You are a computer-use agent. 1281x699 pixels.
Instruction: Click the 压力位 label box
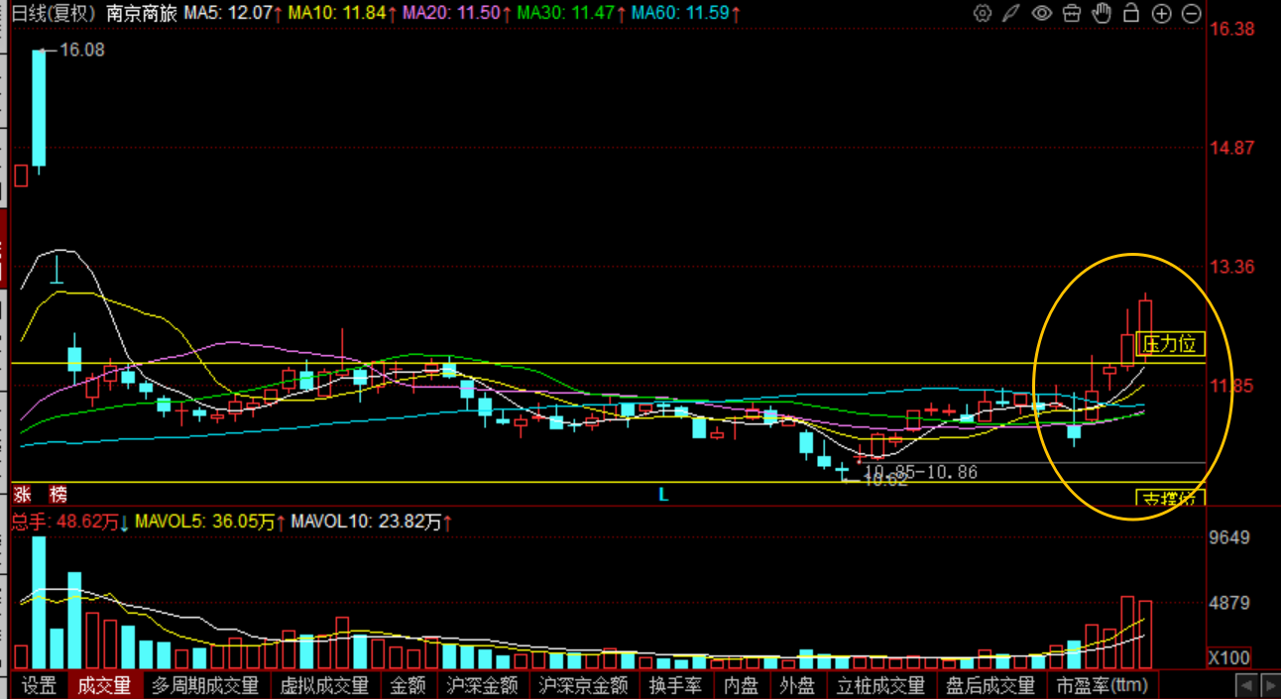[1170, 344]
